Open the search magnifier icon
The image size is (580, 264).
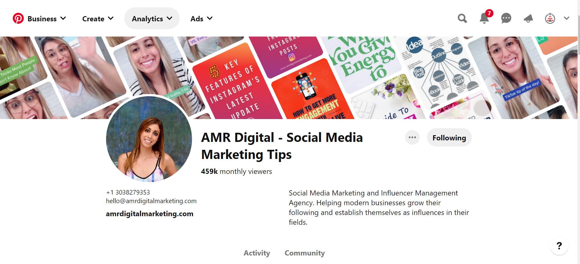[x=462, y=19]
